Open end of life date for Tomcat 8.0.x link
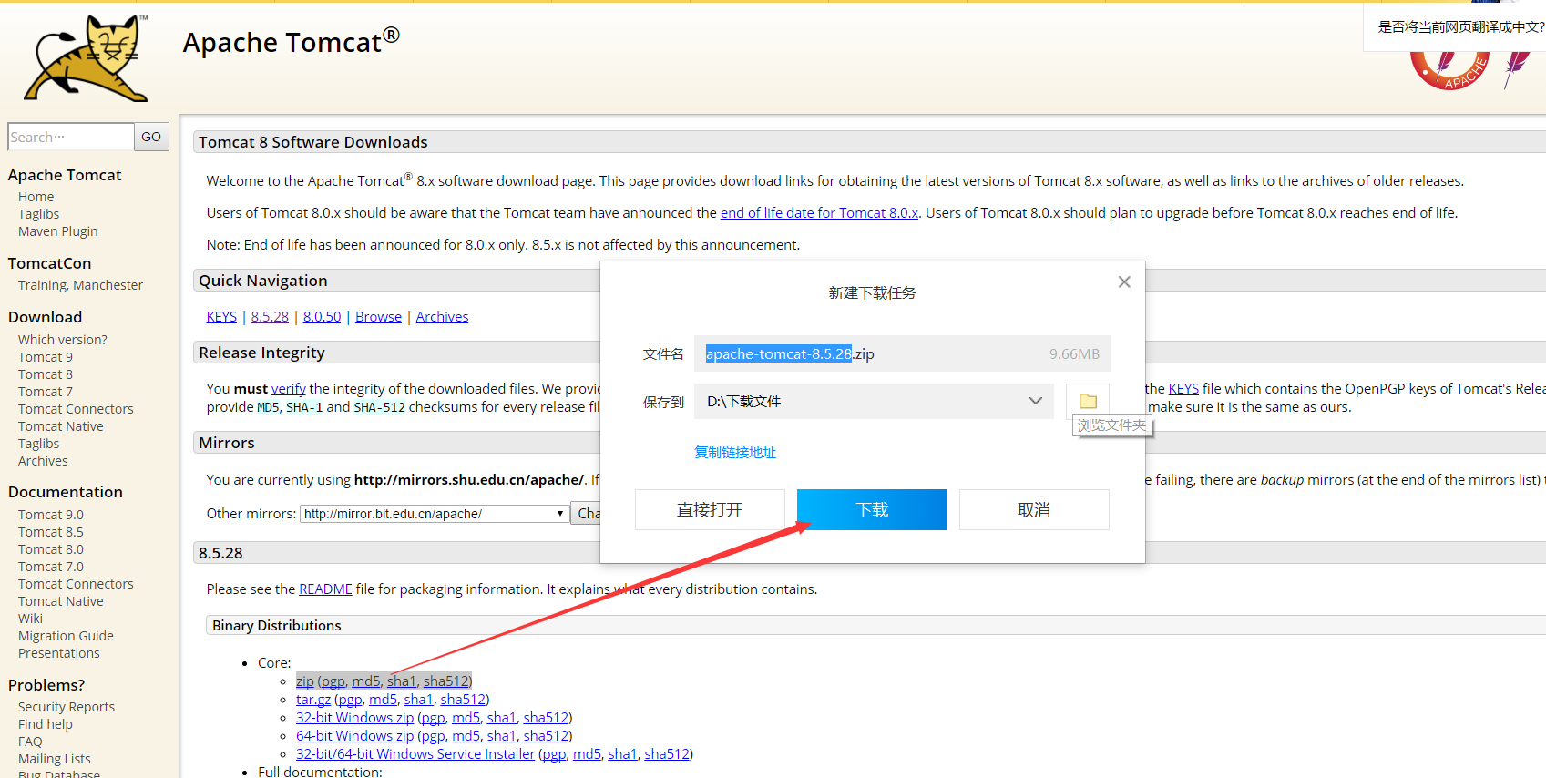This screenshot has height=778, width=1546. (x=819, y=213)
